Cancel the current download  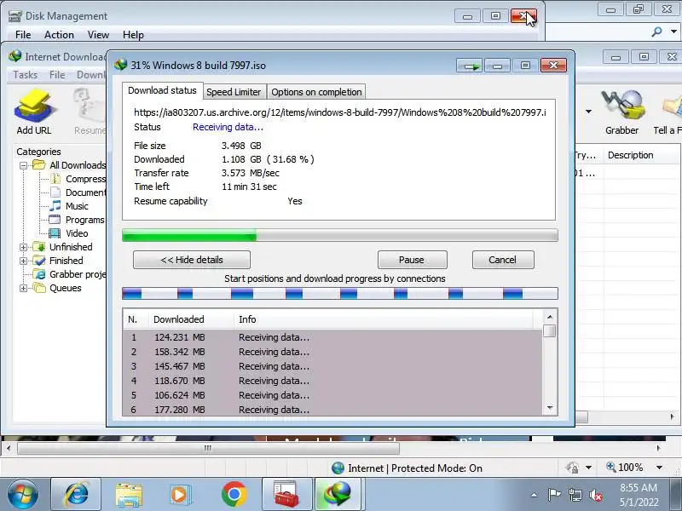[x=503, y=260]
